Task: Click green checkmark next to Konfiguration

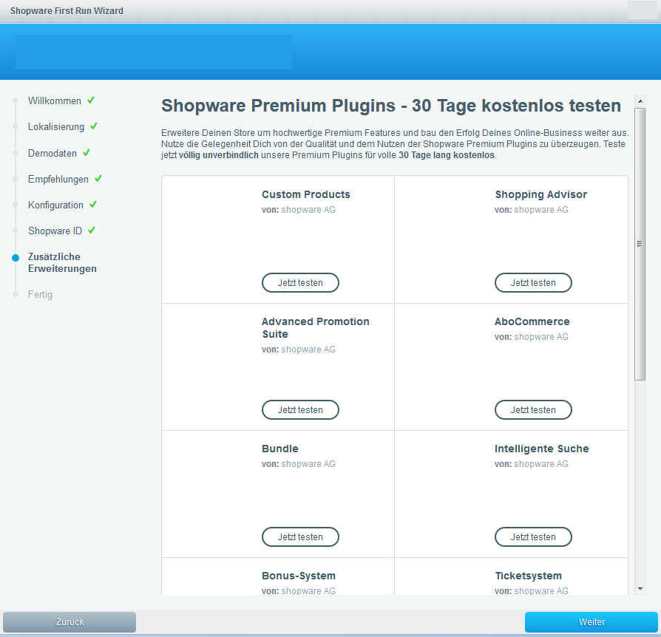Action: tap(93, 205)
